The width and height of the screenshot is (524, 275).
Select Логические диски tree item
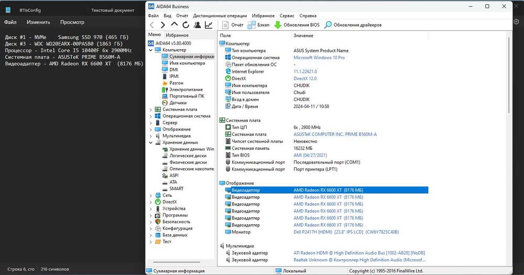click(x=184, y=156)
